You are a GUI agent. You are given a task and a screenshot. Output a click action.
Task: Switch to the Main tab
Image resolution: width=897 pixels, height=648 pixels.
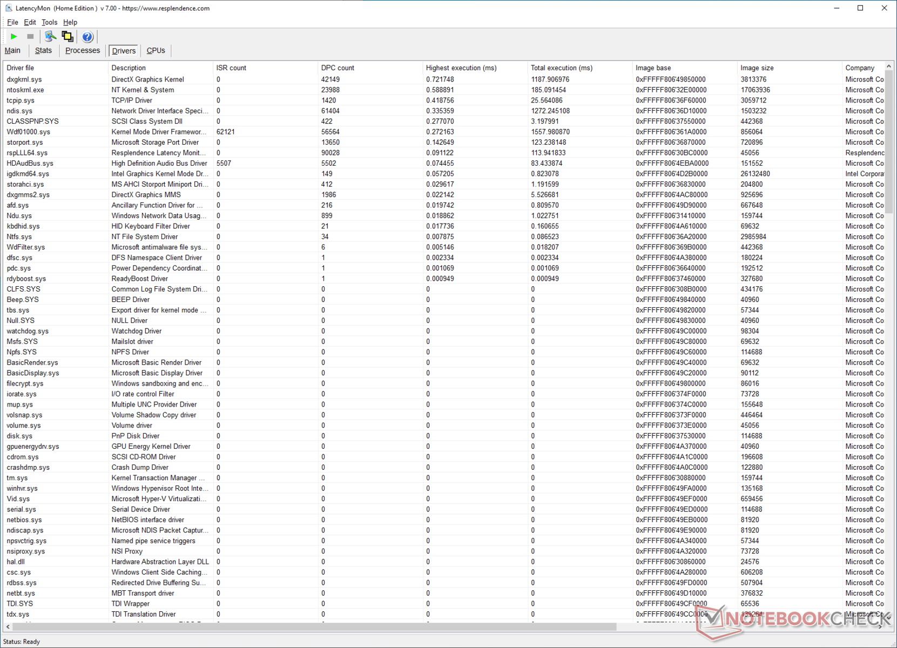tap(12, 51)
